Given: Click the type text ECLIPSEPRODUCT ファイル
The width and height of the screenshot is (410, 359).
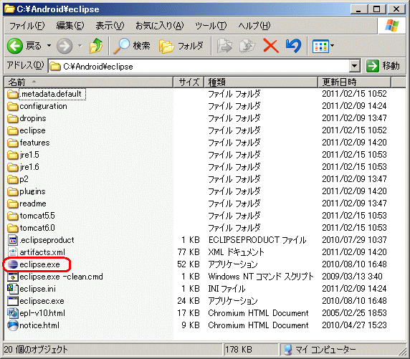Looking at the screenshot, I should [x=257, y=240].
